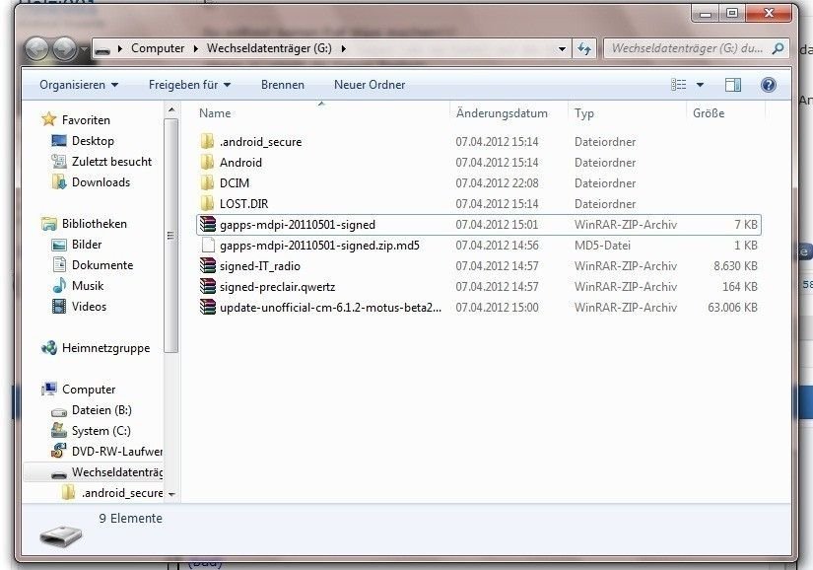
Task: Select file name gapps-mdpi-20110501-signed.zip.md5
Action: pos(319,246)
